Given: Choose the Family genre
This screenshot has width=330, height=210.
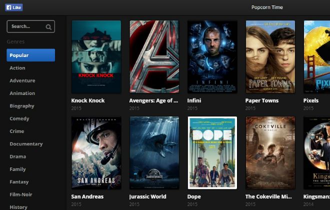Looking at the screenshot, I should tap(17, 169).
